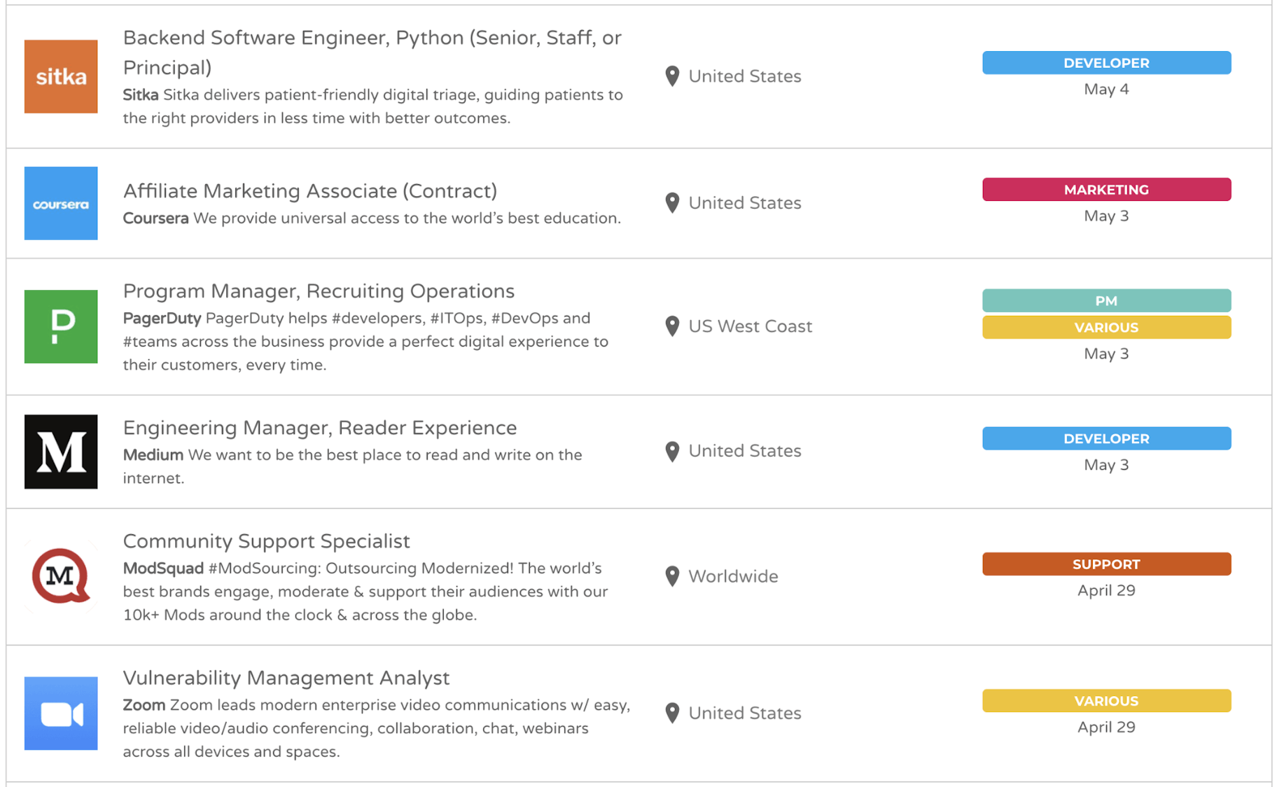Click the ModSquad company logo
1277x787 pixels.
(x=61, y=577)
